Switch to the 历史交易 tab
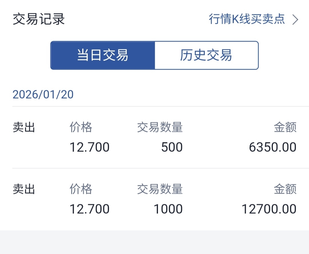 206,55
